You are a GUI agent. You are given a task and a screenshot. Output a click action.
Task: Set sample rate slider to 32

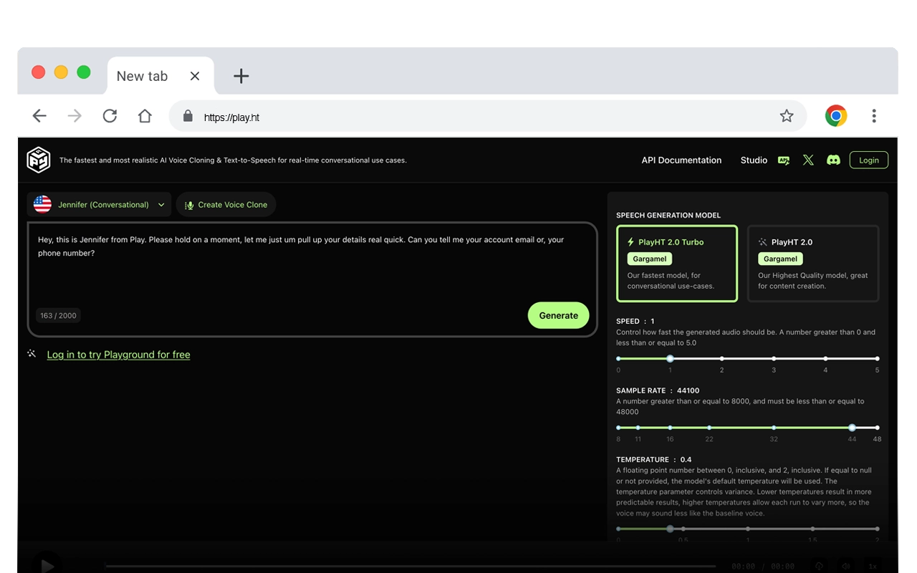pos(774,428)
